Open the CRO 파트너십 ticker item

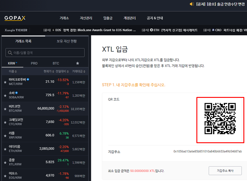click(x=225, y=30)
